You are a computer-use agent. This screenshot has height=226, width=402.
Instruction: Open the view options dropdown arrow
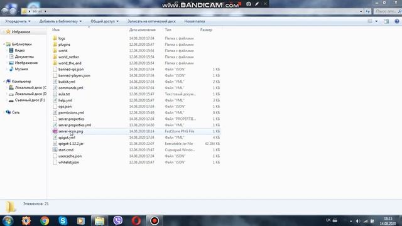(376, 21)
